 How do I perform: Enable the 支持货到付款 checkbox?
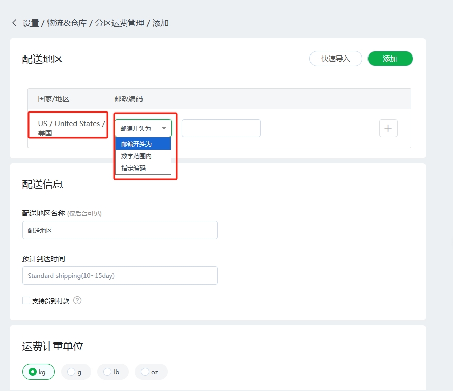26,301
